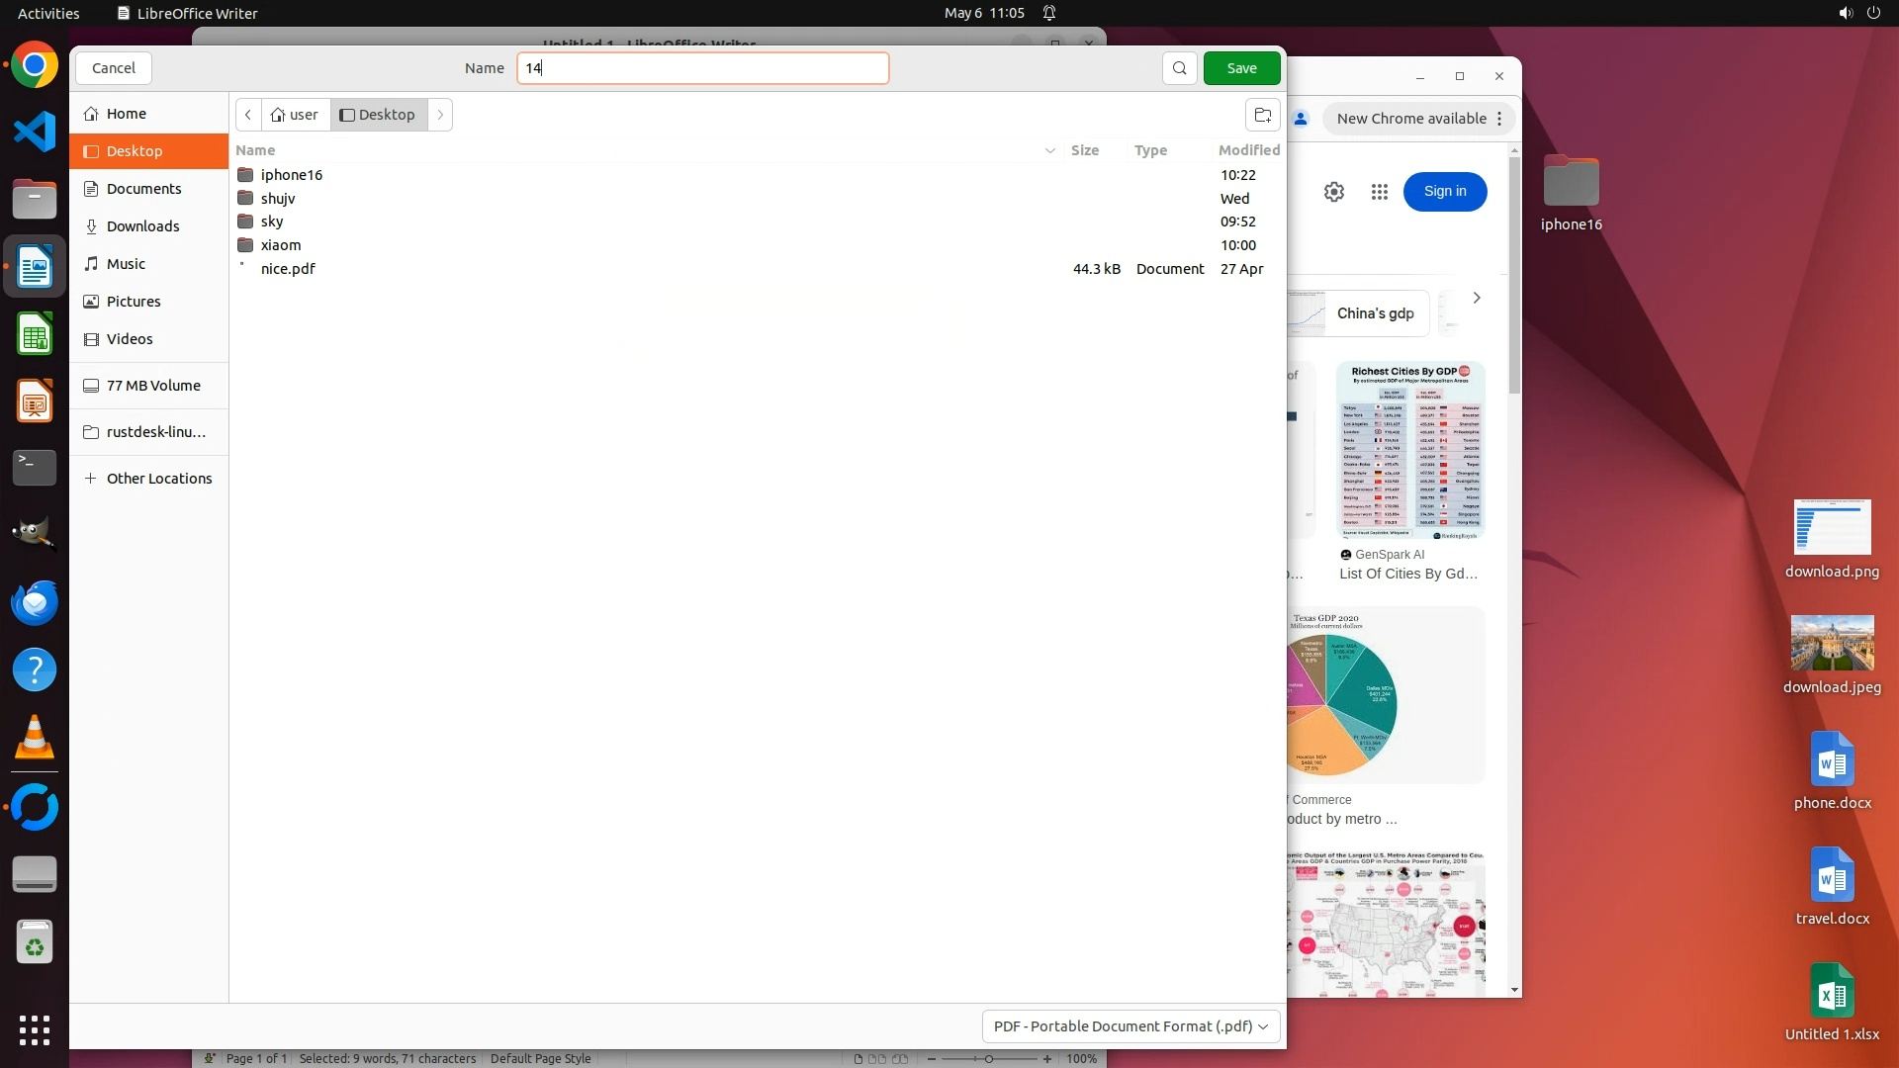
Task: Open the Google apps grid icon
Action: [x=1379, y=192]
